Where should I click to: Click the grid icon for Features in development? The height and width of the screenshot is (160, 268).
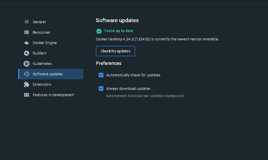click(x=27, y=95)
